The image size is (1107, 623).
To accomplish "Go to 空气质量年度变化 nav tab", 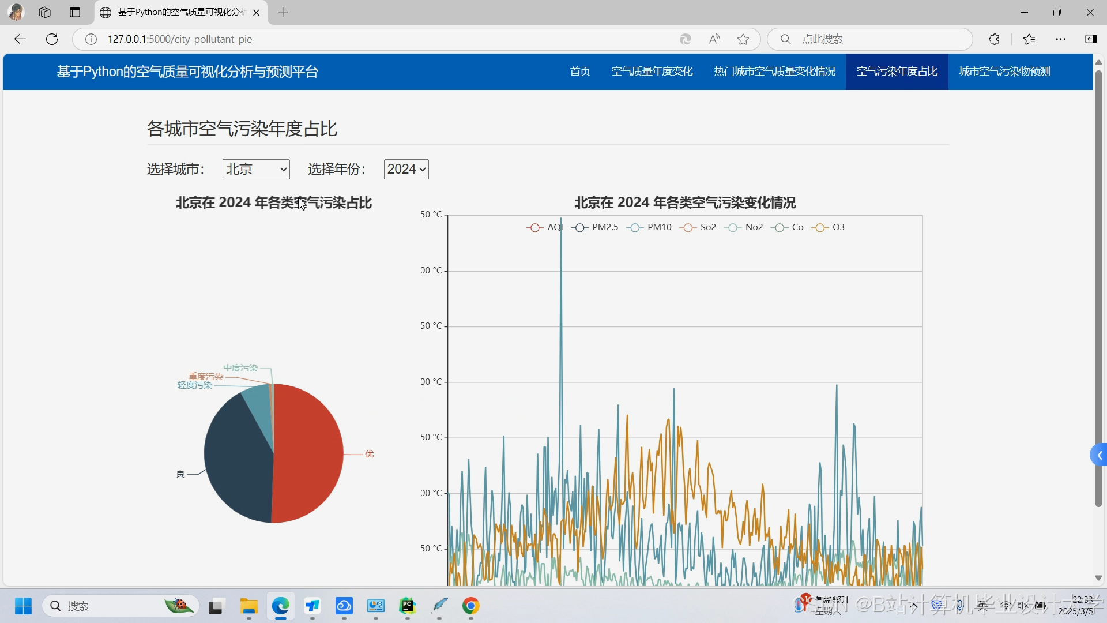I will (652, 72).
